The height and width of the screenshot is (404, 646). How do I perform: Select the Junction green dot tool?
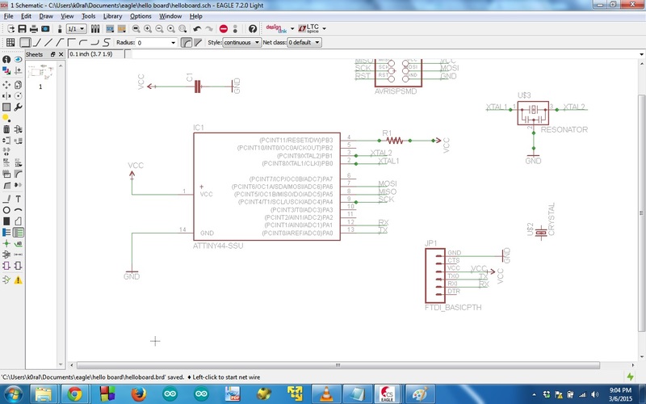click(6, 244)
